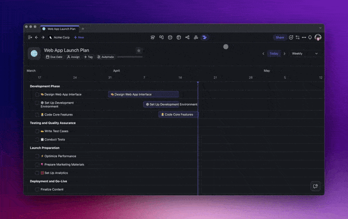Toggle the sidebar menu icon
The height and width of the screenshot is (219, 348).
pos(30,37)
